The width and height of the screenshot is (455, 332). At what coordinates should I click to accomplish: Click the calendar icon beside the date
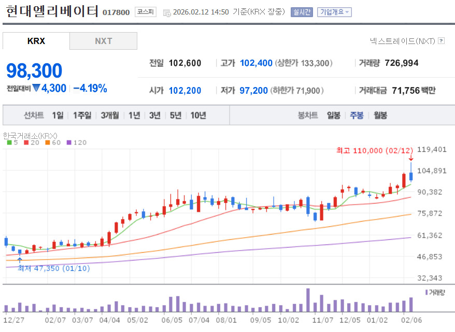(167, 13)
